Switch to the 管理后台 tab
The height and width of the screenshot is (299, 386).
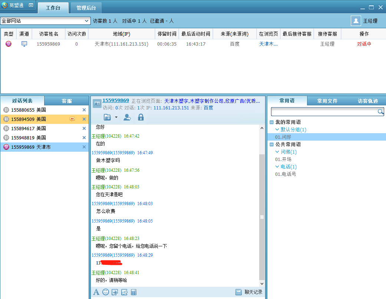[86, 8]
